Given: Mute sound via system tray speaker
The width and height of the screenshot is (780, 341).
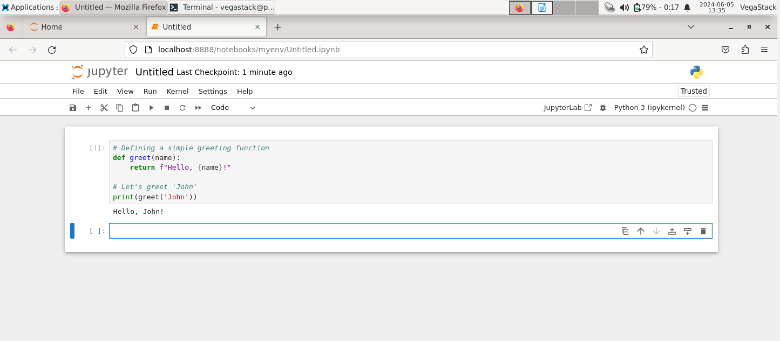Looking at the screenshot, I should coord(625,7).
